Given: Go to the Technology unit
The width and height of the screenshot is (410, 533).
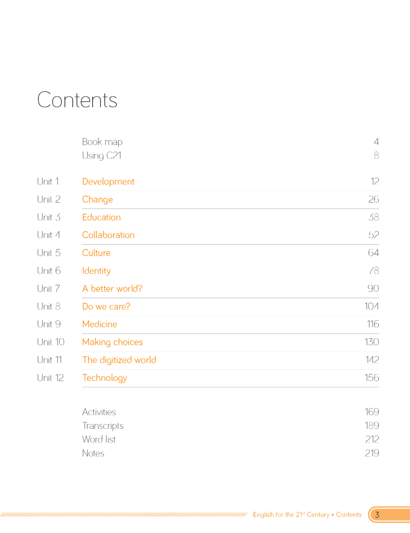Looking at the screenshot, I should tap(104, 378).
